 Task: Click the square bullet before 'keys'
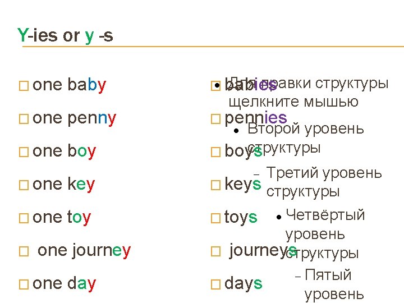tap(215, 185)
